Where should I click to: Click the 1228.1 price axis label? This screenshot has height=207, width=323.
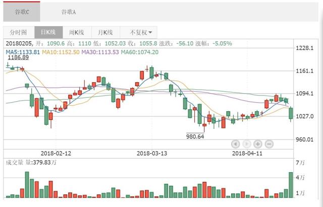click(305, 48)
